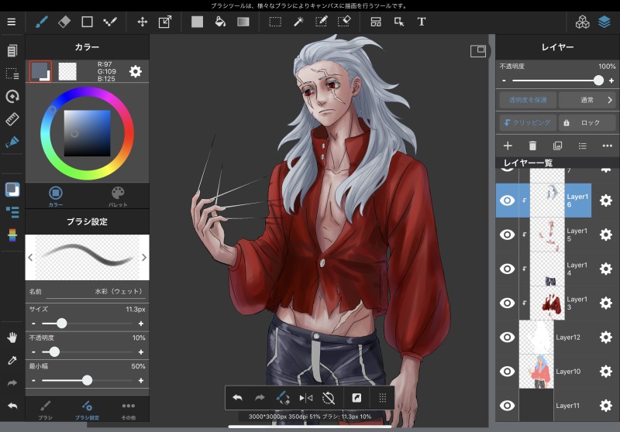Viewport: 620px width, 432px height.
Task: Select the Brush tool in top toolbar
Action: point(41,22)
